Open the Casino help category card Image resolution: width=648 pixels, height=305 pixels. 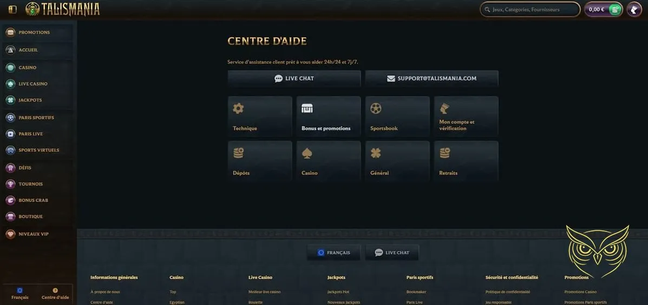(x=329, y=161)
